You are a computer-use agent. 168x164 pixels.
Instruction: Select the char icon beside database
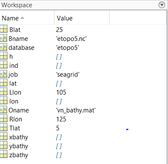(3, 47)
